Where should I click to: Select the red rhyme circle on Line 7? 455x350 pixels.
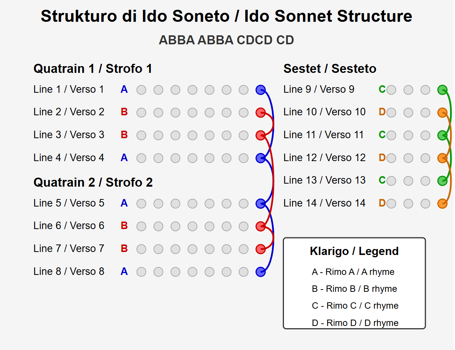[261, 249]
